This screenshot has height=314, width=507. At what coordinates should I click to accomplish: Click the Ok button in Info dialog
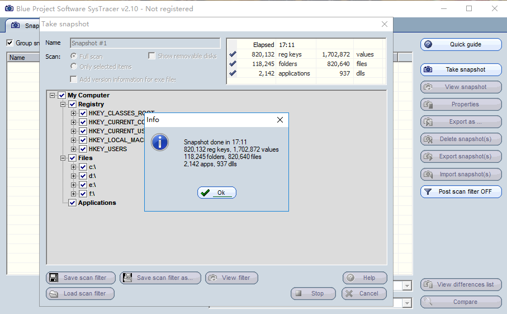tap(217, 193)
